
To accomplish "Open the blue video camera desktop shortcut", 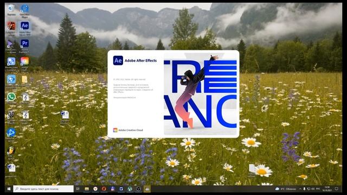I will tap(11, 81).
